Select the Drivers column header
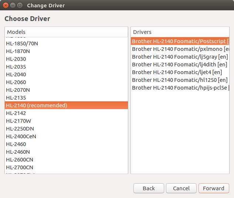 [x=180, y=32]
